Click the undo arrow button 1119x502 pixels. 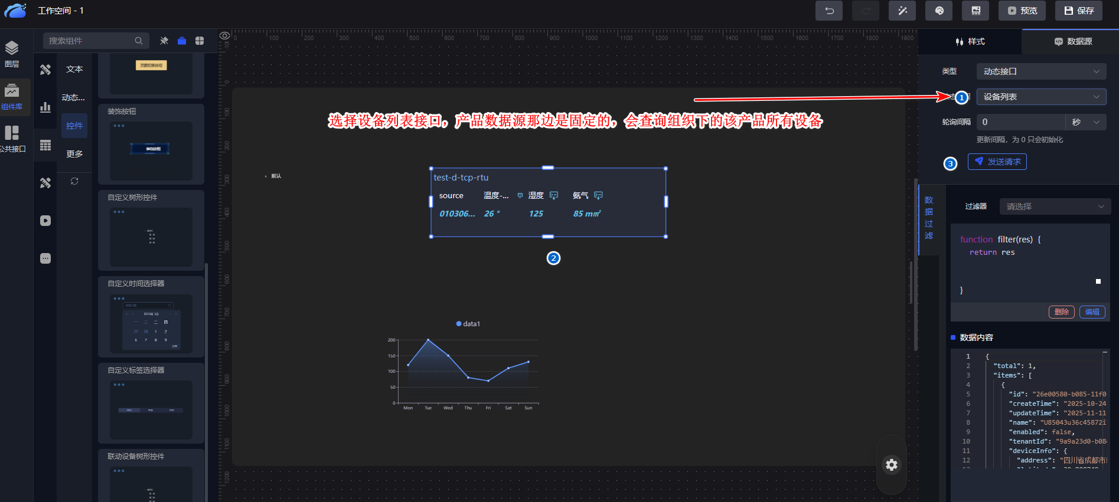pos(828,11)
